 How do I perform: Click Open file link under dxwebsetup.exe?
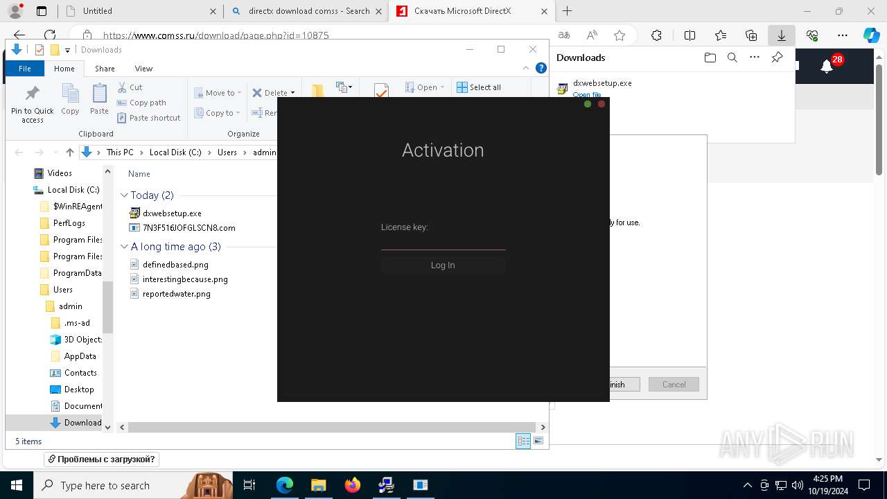click(x=587, y=95)
